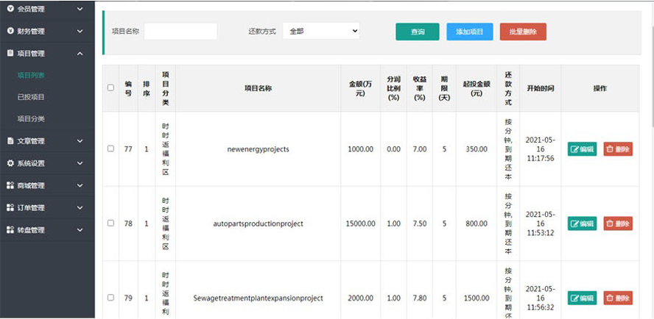This screenshot has height=319, width=654.
Task: Edit the newenergyprojects row
Action: point(583,149)
